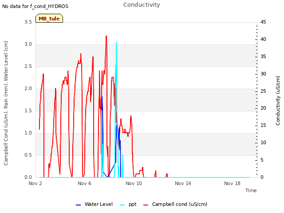Click the tall cyan ppt spike peak
Viewport: 284px width, 213px height.
tap(116, 43)
